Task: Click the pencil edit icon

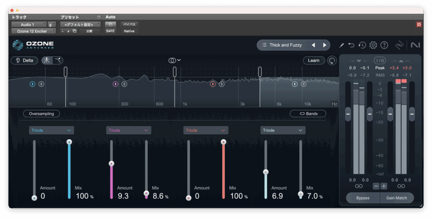Action: (341, 45)
